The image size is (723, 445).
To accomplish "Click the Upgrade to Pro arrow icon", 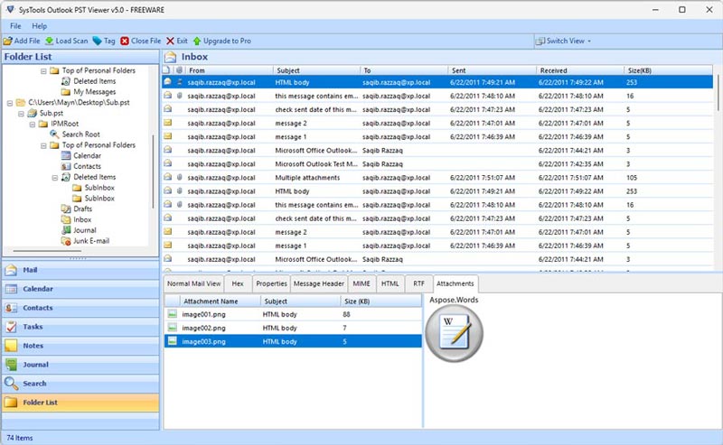I will point(195,41).
